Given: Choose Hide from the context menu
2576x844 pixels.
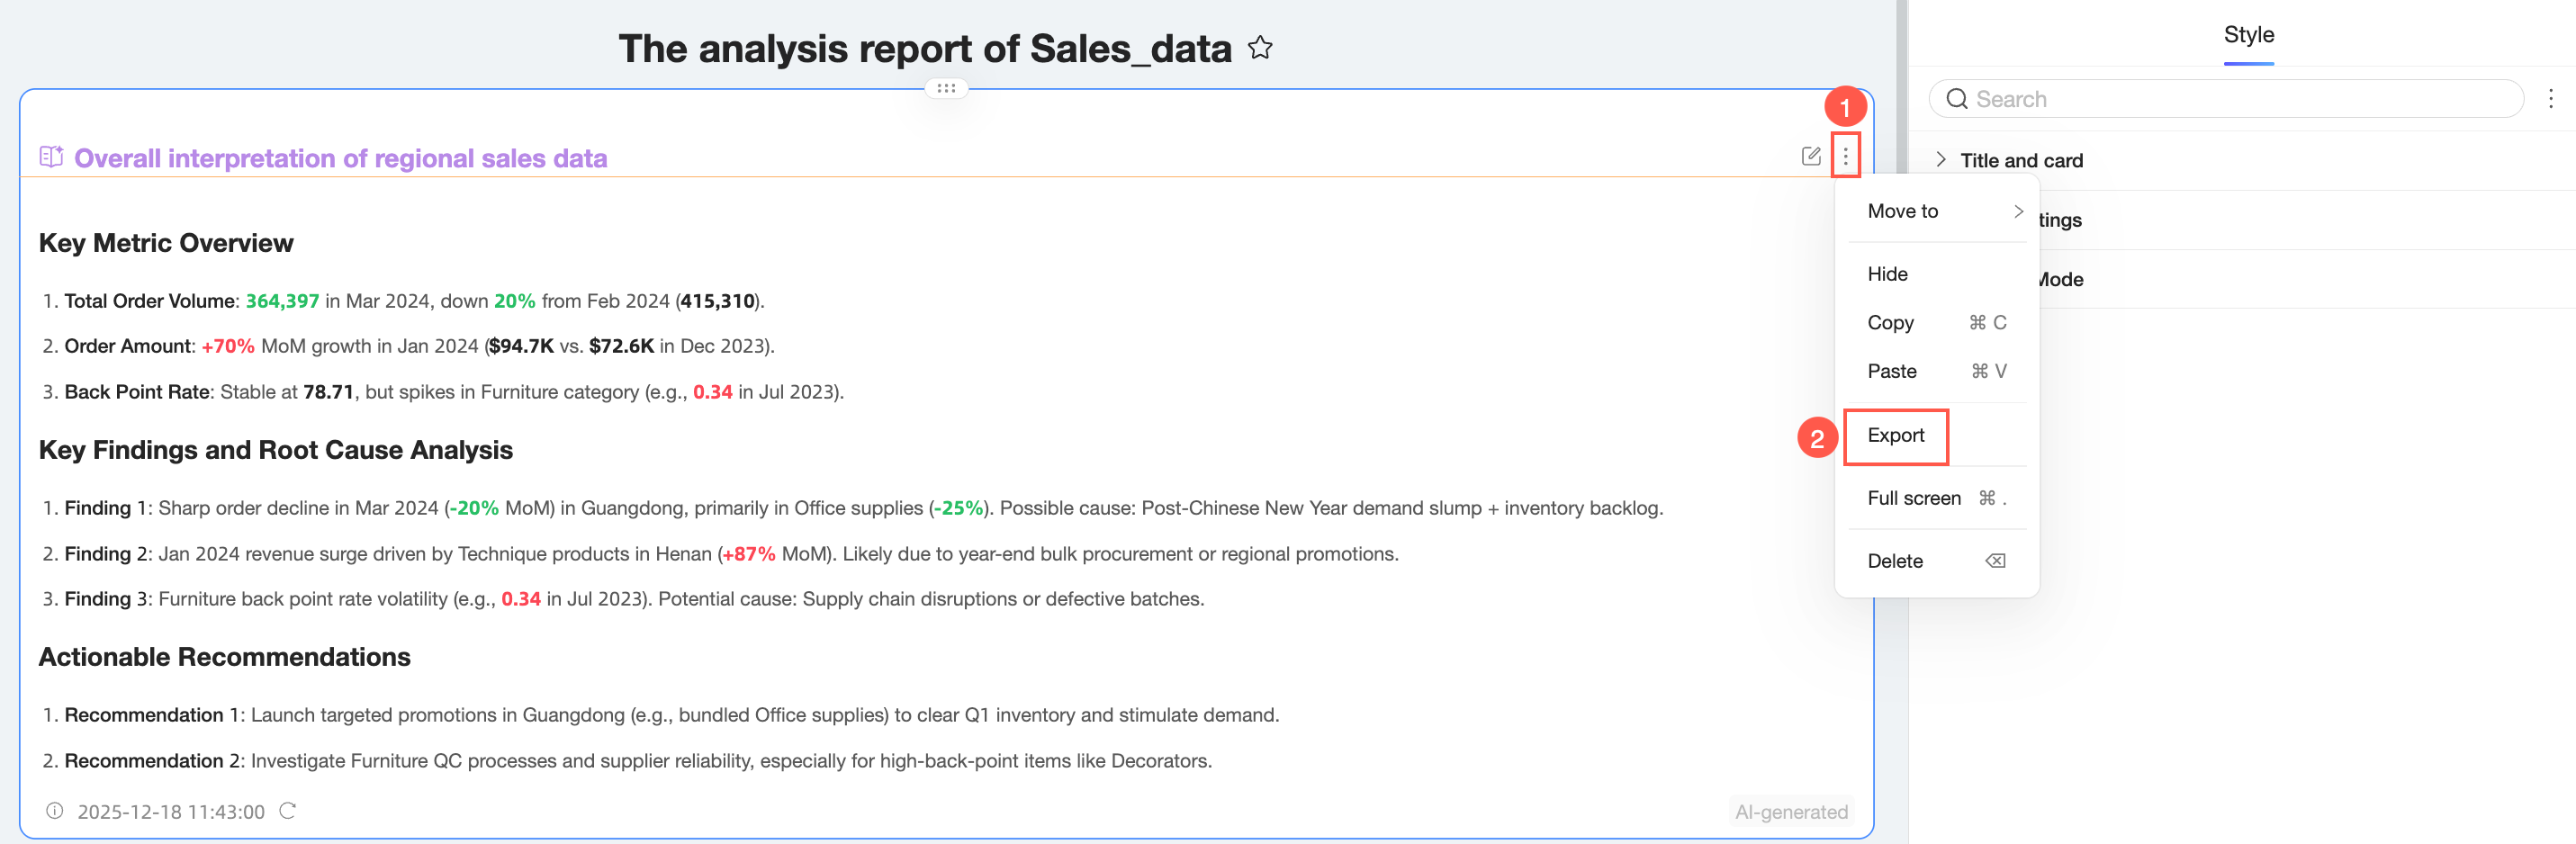Looking at the screenshot, I should pyautogui.click(x=1887, y=274).
